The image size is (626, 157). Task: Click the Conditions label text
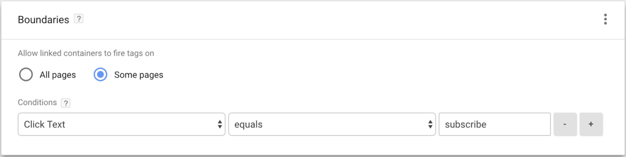(x=37, y=102)
